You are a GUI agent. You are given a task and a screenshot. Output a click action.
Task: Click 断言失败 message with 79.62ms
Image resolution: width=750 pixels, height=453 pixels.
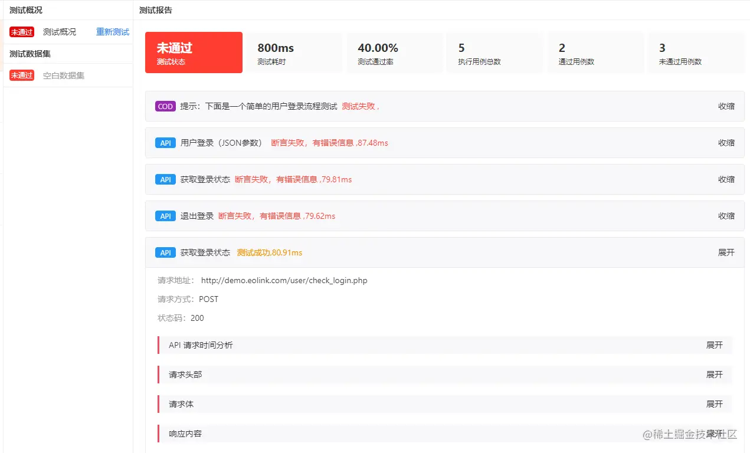pos(277,216)
